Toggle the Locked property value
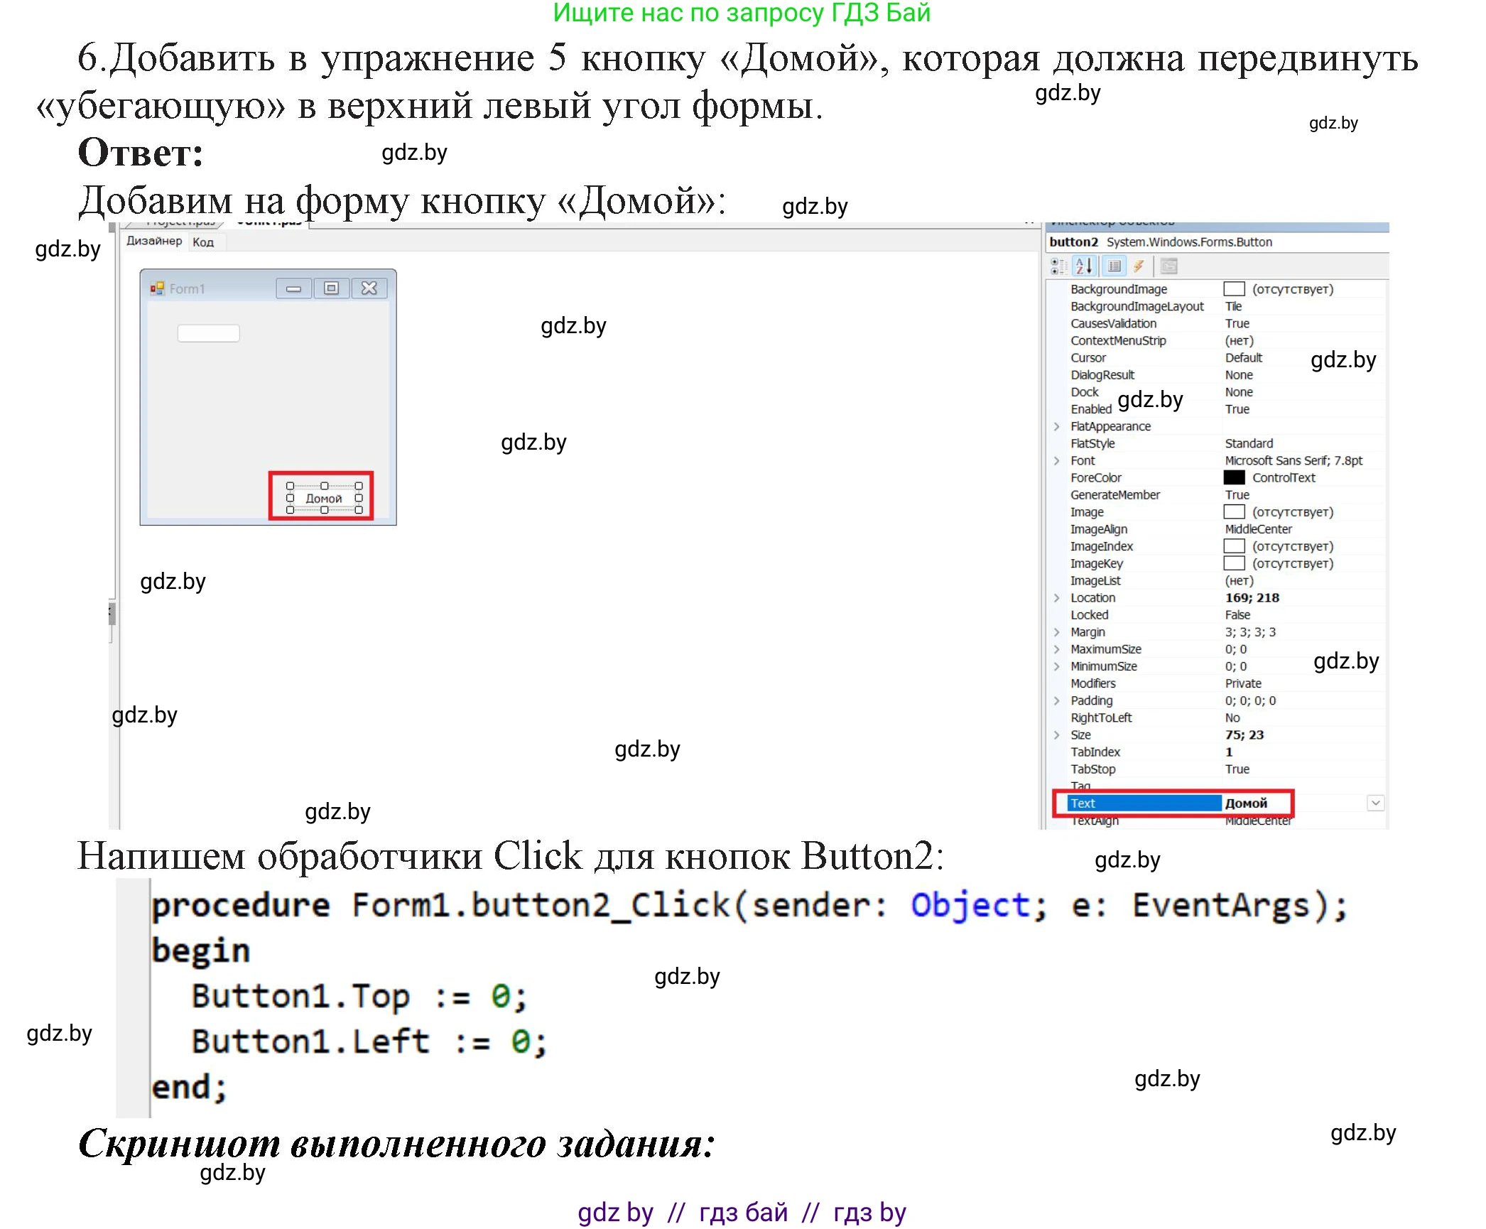This screenshot has height=1229, width=1486. click(1236, 614)
